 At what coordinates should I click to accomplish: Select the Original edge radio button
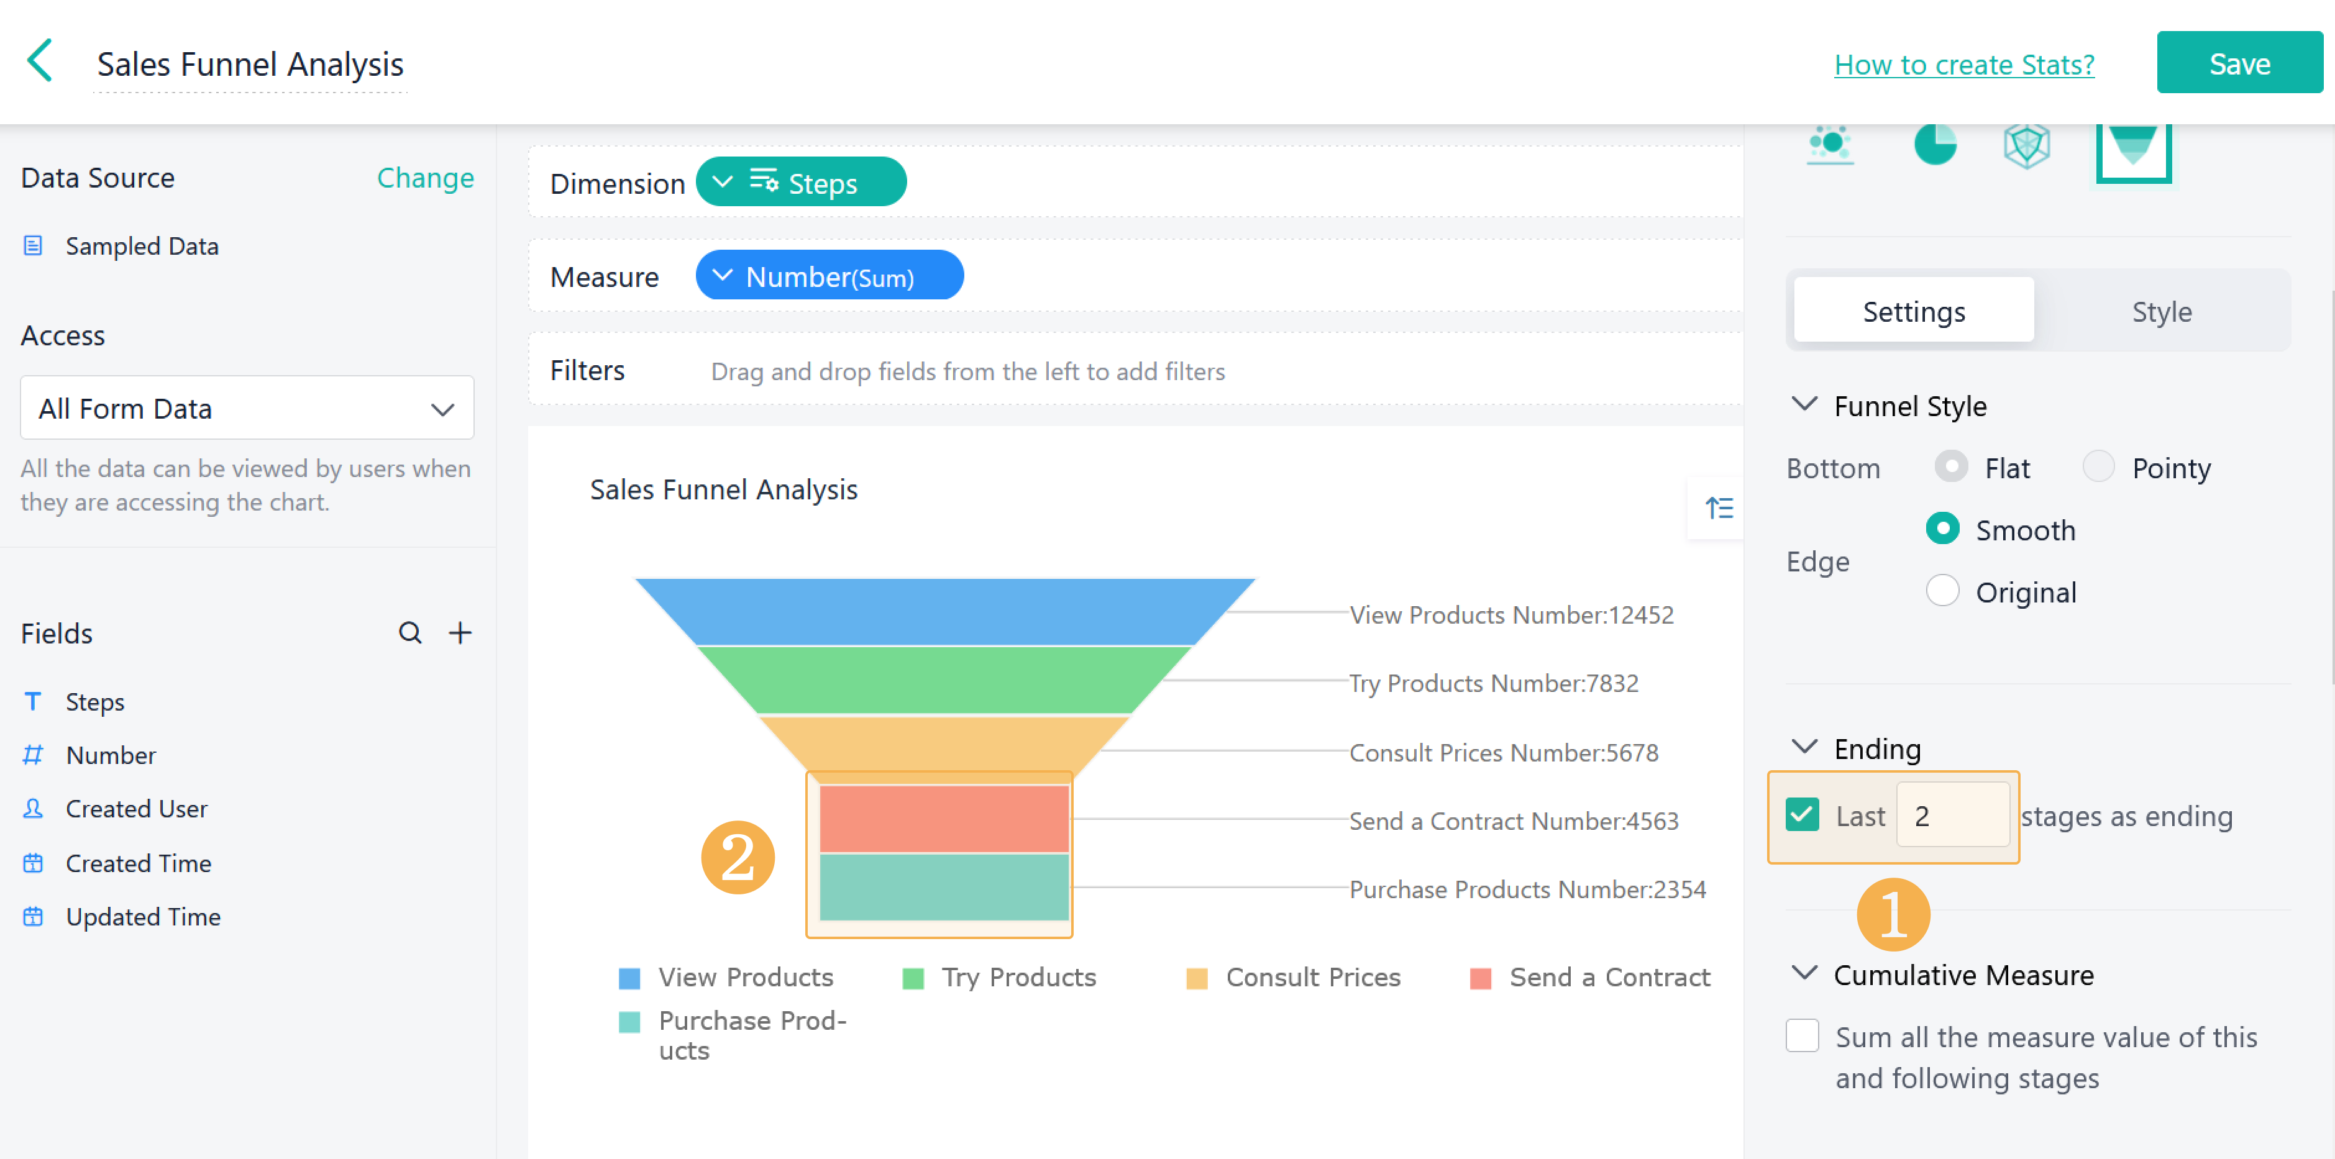coord(1942,591)
